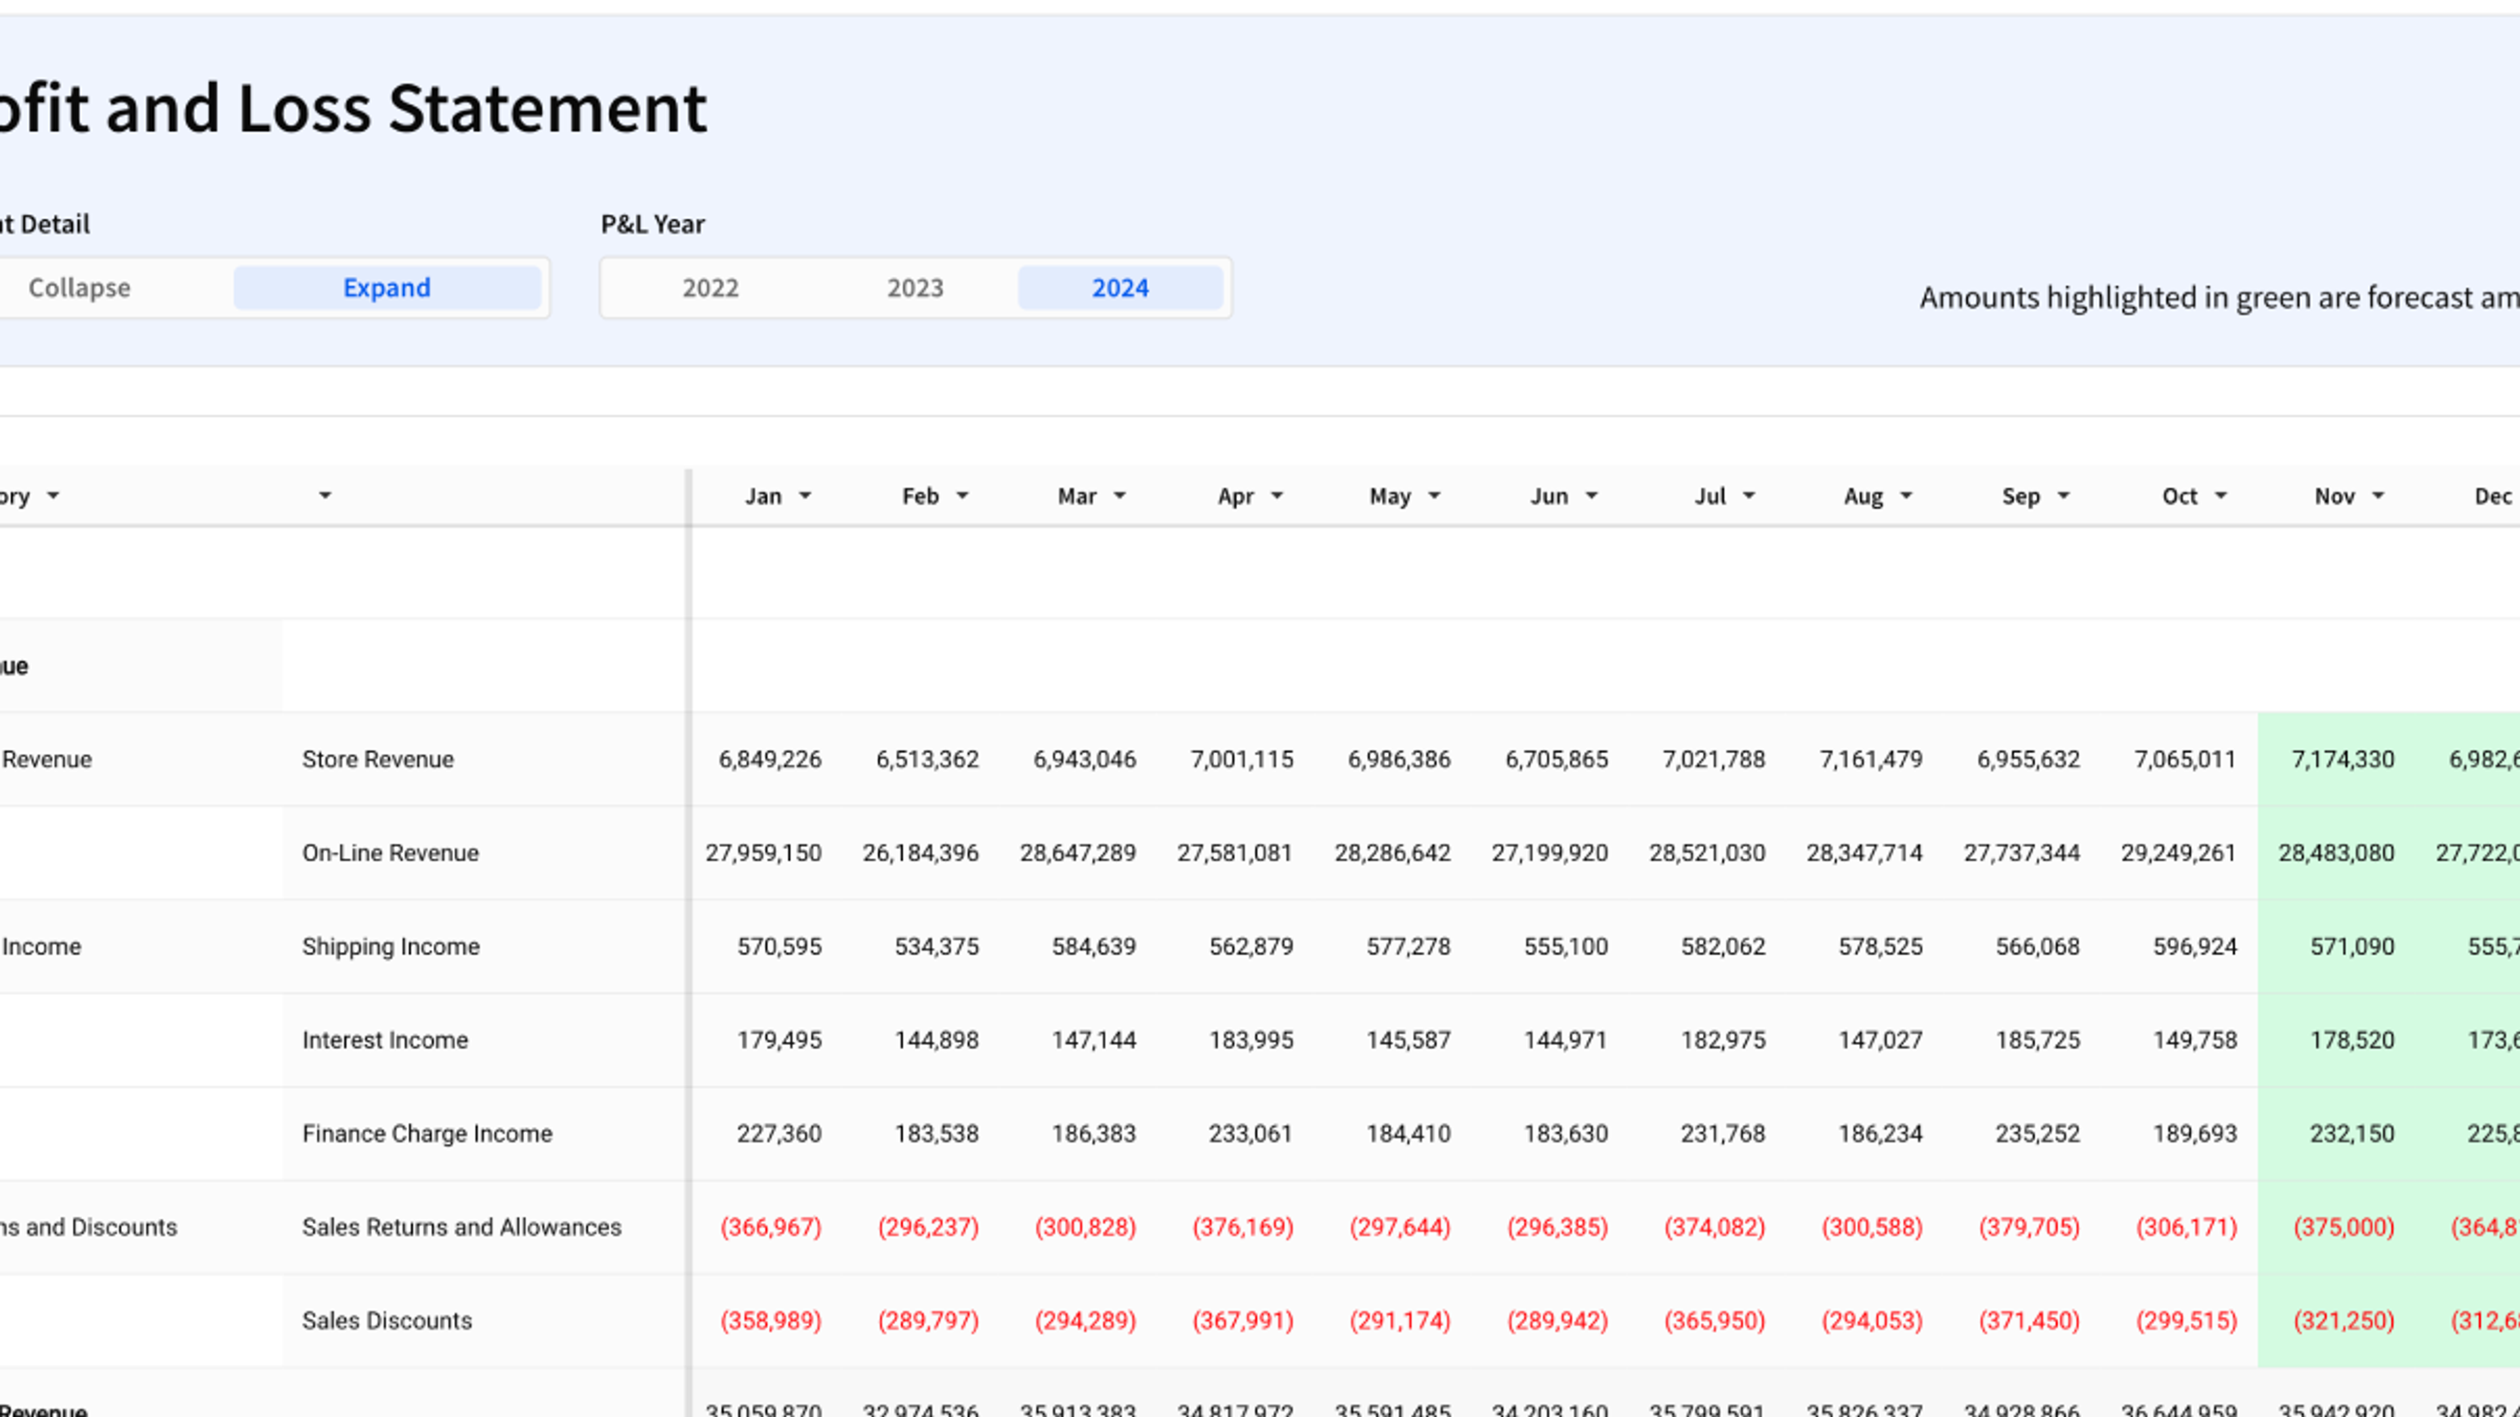
Task: Select Shipping Income Jun value 555,100
Action: [x=1565, y=947]
